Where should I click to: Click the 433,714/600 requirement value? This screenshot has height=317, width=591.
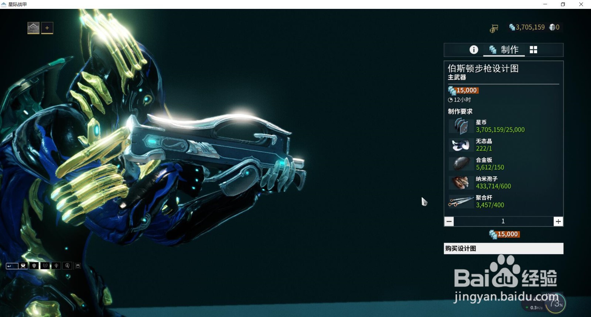pos(493,186)
